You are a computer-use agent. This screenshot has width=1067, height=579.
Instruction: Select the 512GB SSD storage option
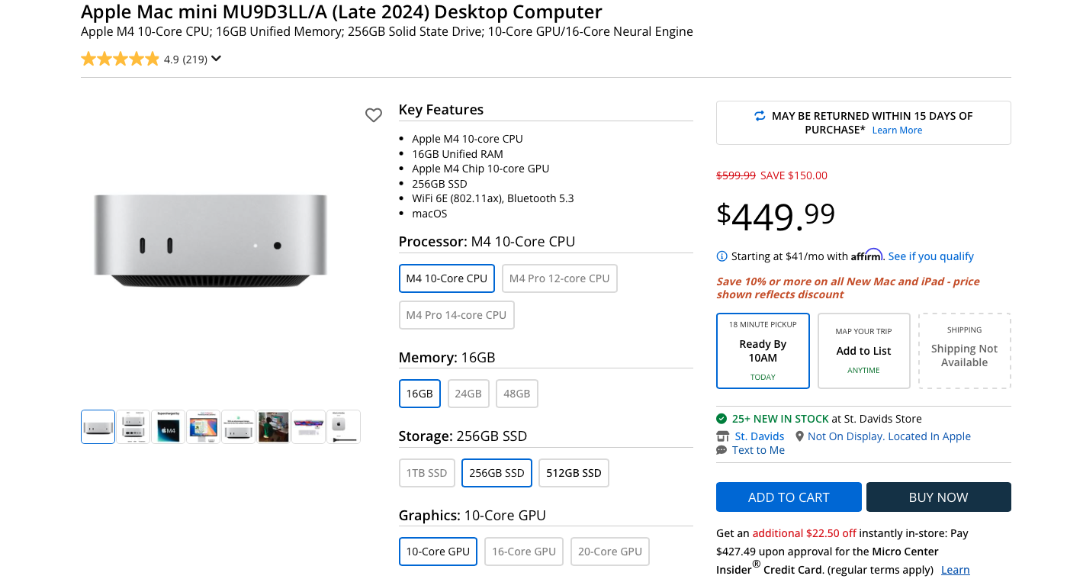(x=574, y=473)
